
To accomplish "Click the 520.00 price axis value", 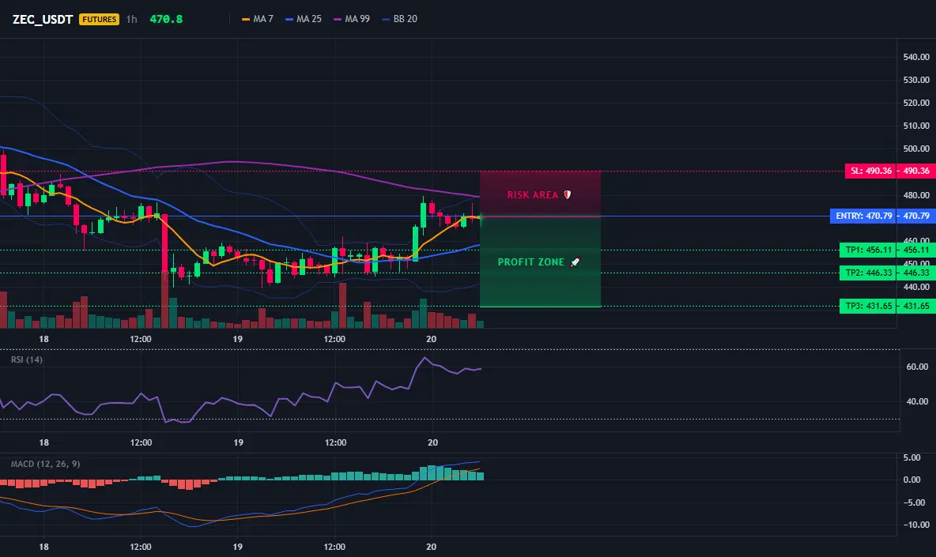I will tap(916, 103).
